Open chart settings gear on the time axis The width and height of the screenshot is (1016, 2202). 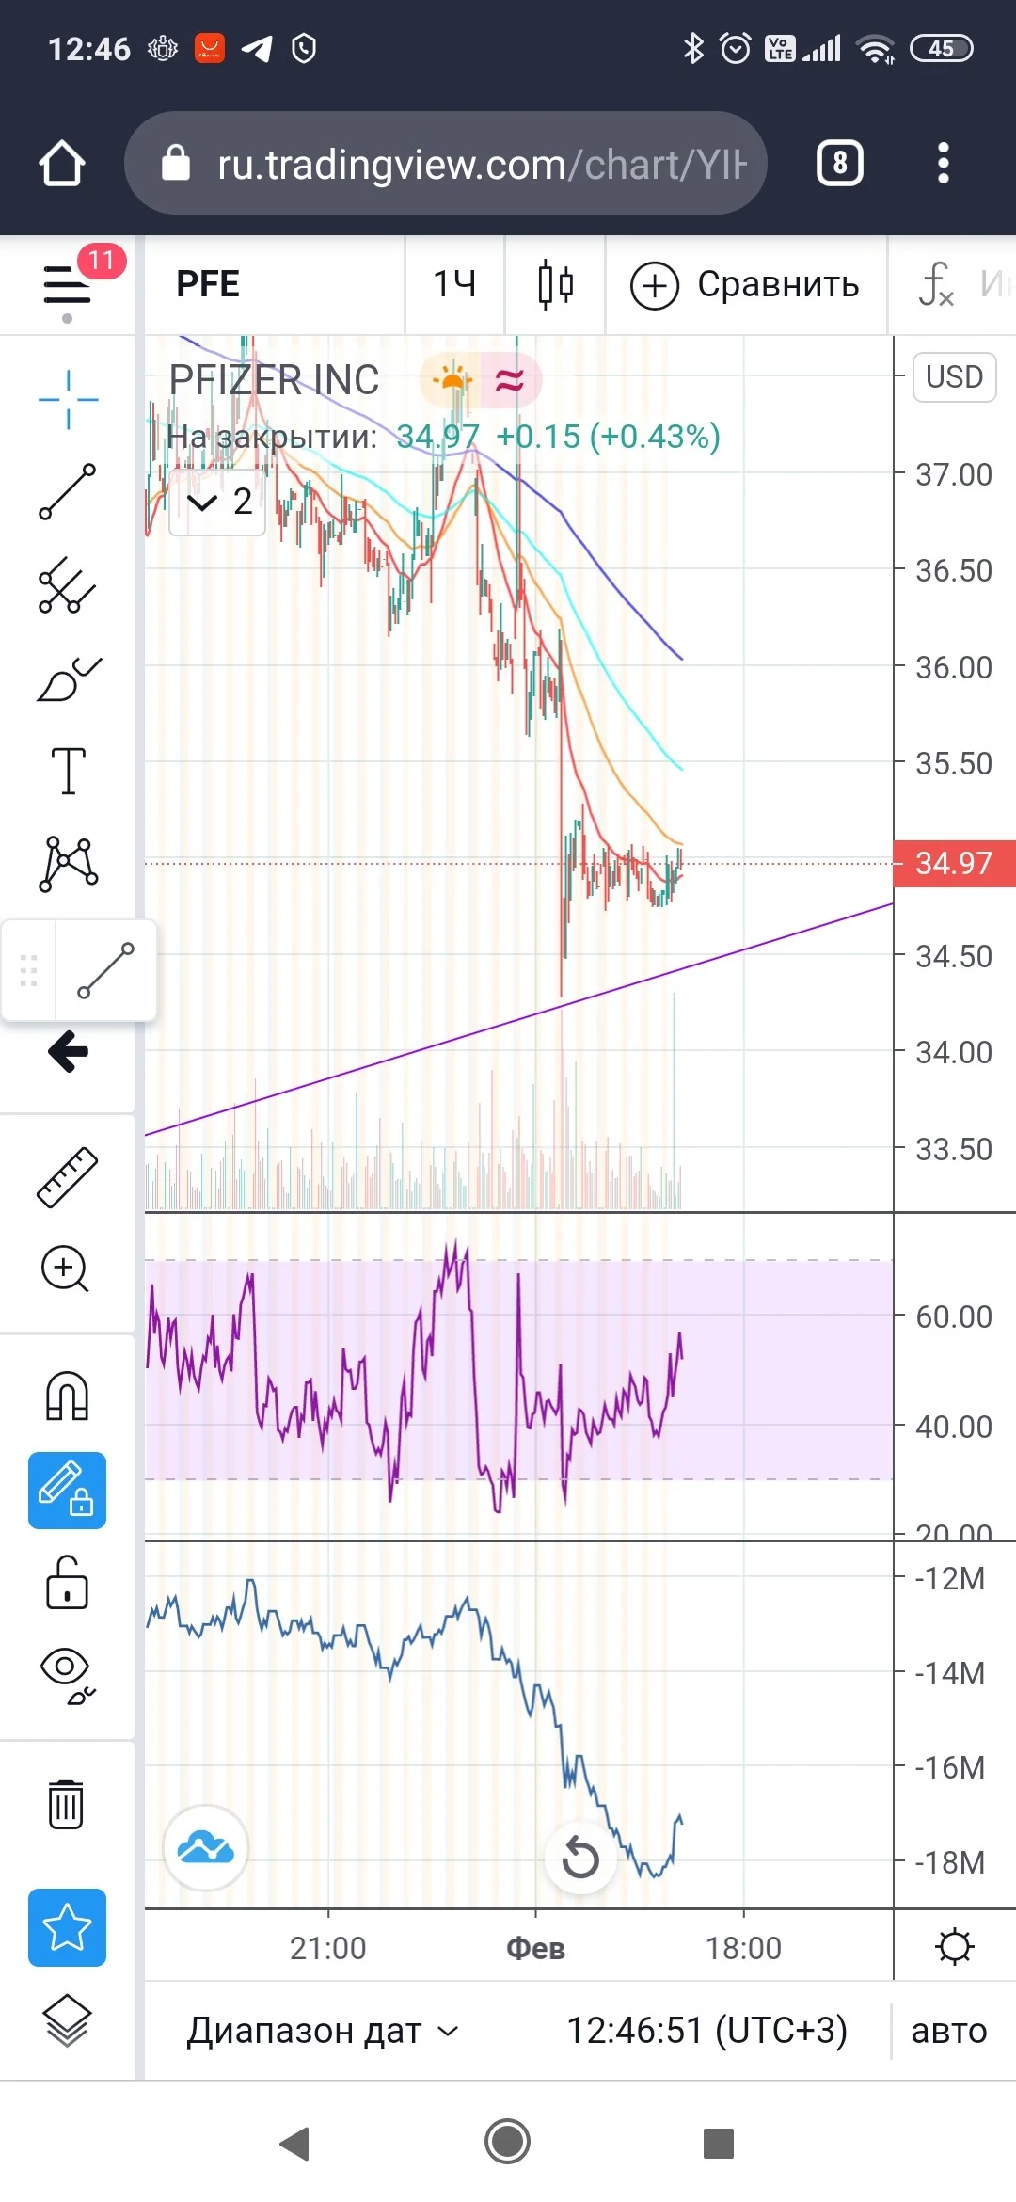(954, 1946)
